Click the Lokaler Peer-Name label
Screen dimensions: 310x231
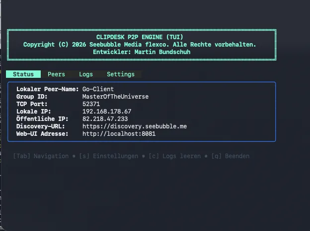48,89
